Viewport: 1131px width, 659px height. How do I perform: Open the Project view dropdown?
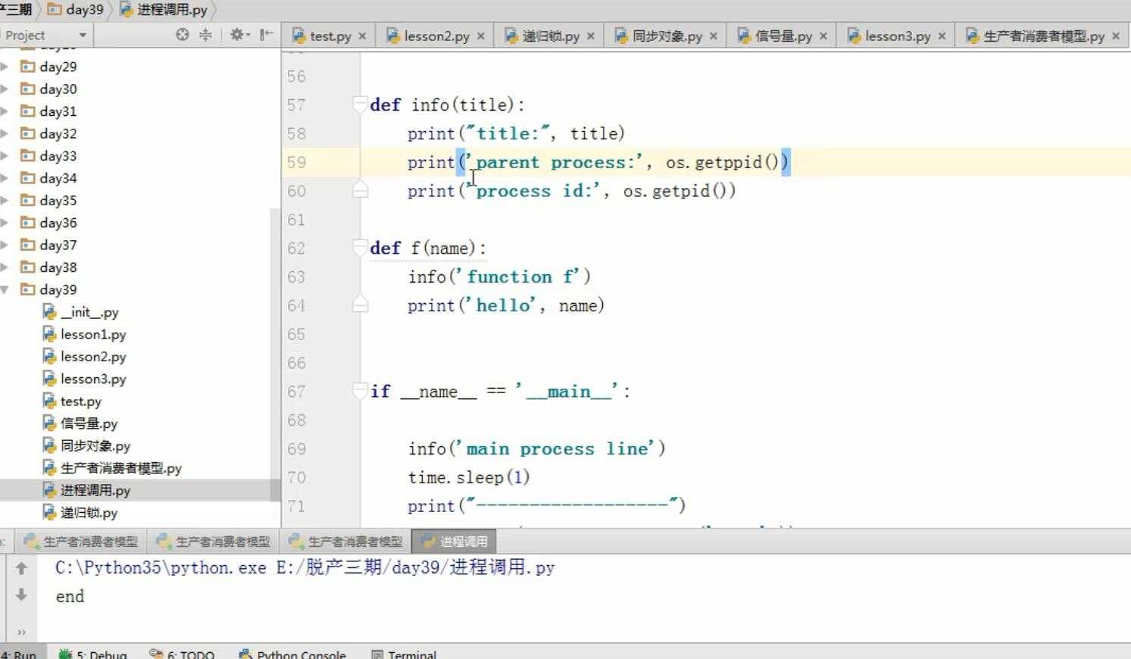(x=83, y=36)
